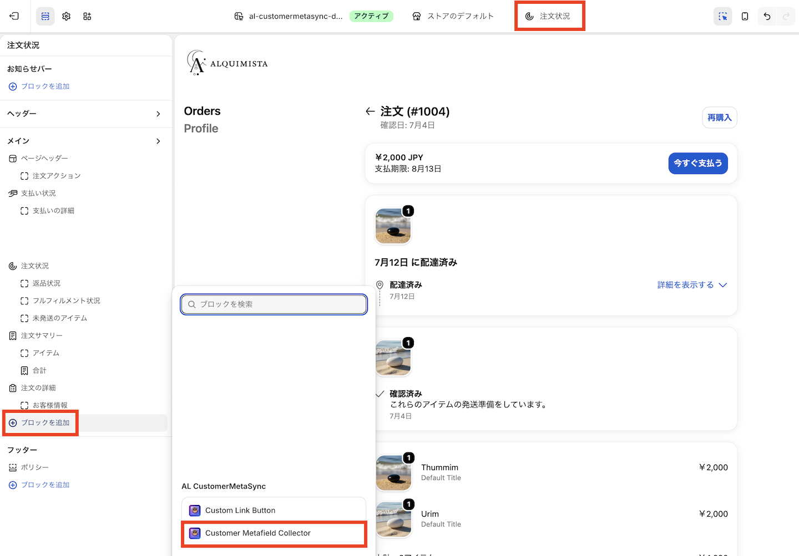Select 支払い状況 section
Image resolution: width=799 pixels, height=556 pixels.
[38, 193]
